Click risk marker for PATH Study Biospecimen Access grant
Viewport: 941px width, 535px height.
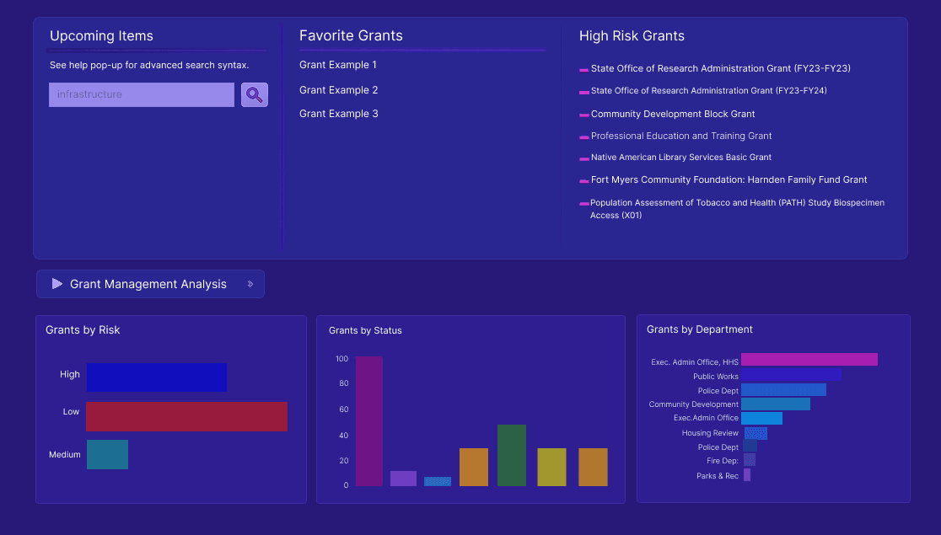(584, 203)
